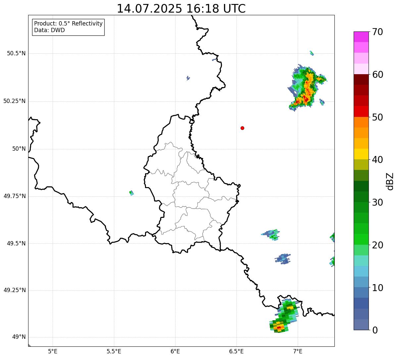Click the bright yellow swatch just above 40
398x358 pixels.
(361, 154)
